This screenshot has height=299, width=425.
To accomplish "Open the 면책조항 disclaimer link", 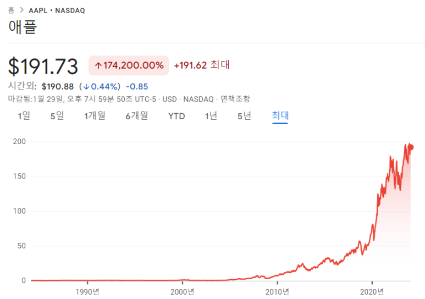I will (x=235, y=99).
